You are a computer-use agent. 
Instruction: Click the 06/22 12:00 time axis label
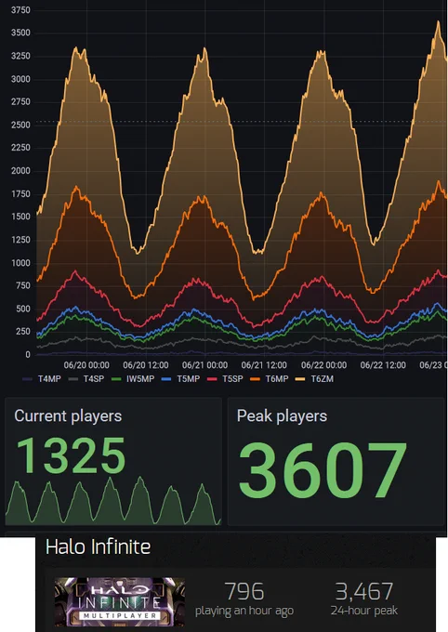(383, 365)
